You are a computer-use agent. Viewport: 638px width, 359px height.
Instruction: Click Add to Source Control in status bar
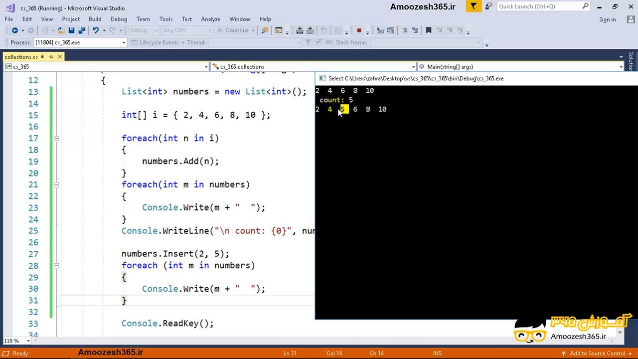597,354
